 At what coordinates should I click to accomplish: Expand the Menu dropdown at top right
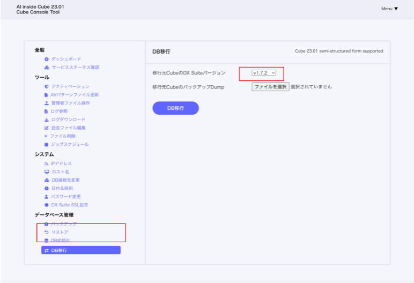(389, 9)
